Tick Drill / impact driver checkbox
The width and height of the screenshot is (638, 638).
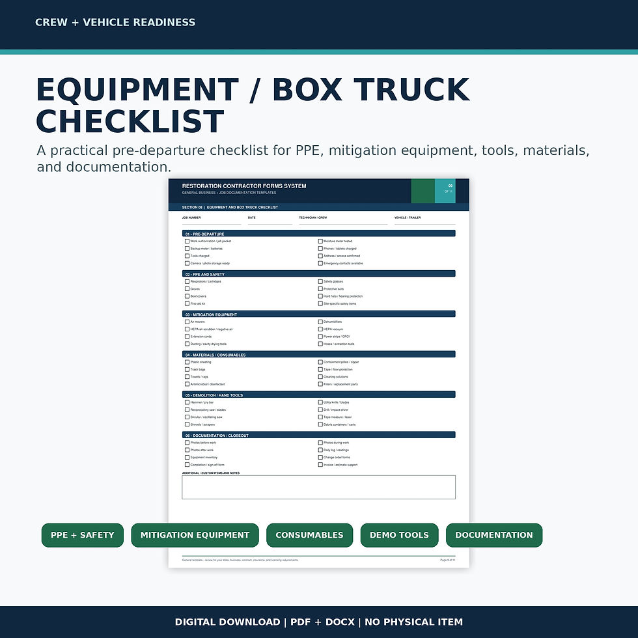[x=320, y=409]
